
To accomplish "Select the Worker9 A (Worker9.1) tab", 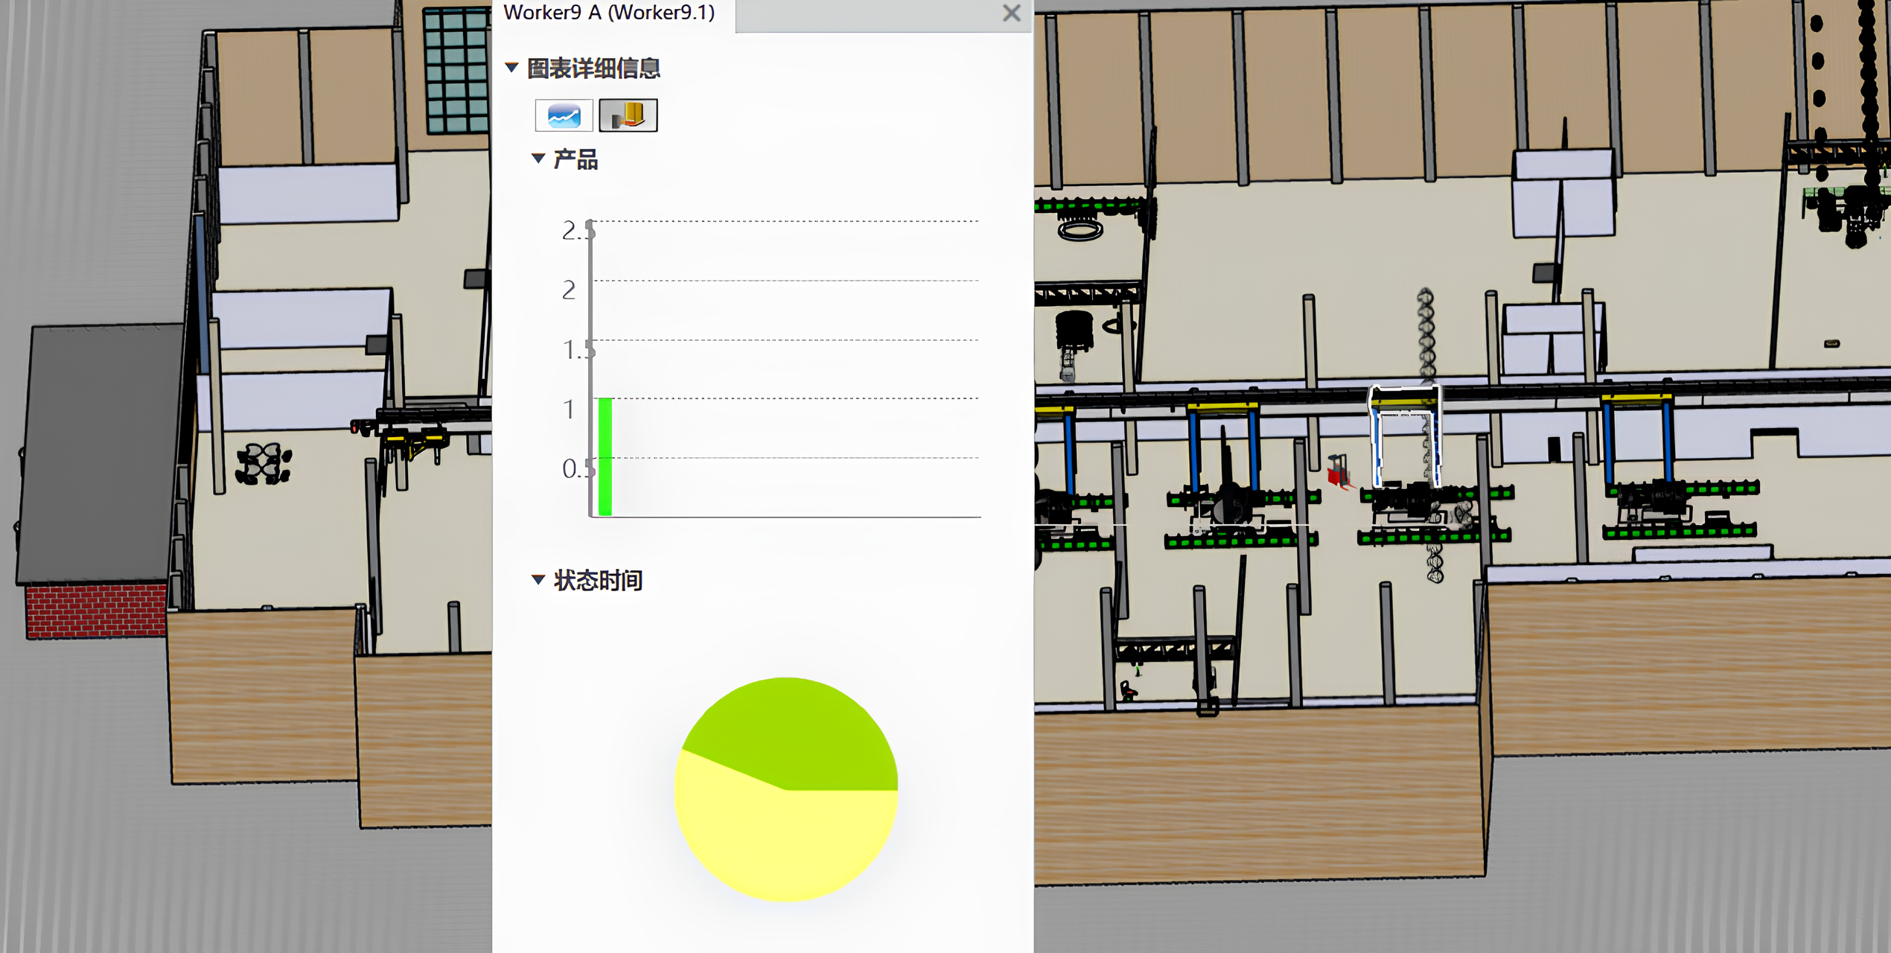I will tap(609, 13).
